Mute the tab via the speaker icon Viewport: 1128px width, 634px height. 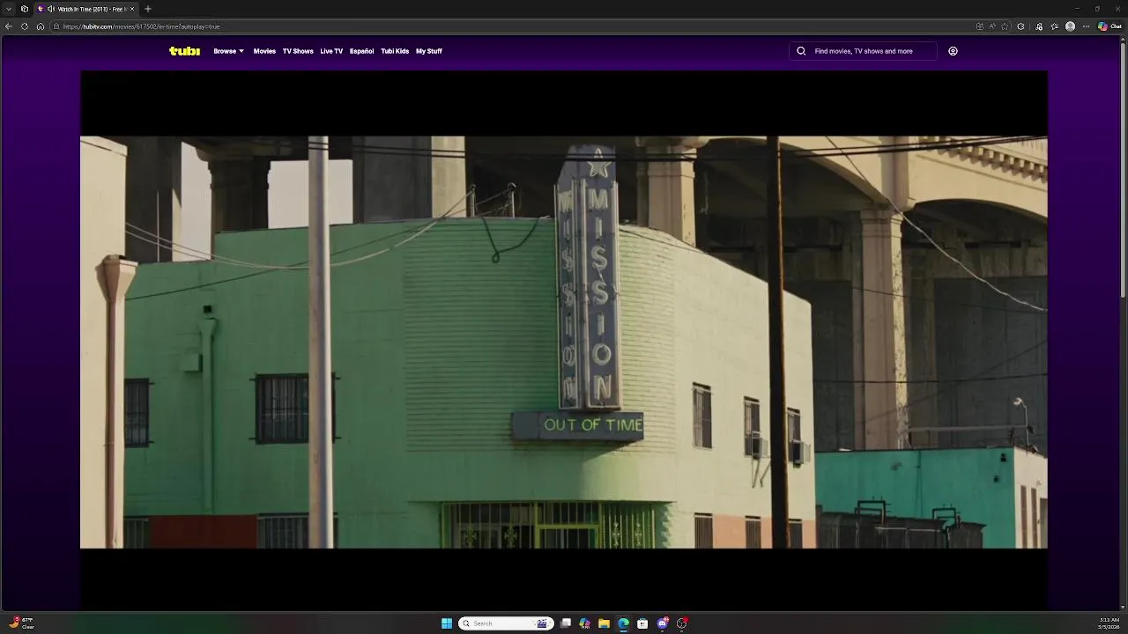point(51,9)
